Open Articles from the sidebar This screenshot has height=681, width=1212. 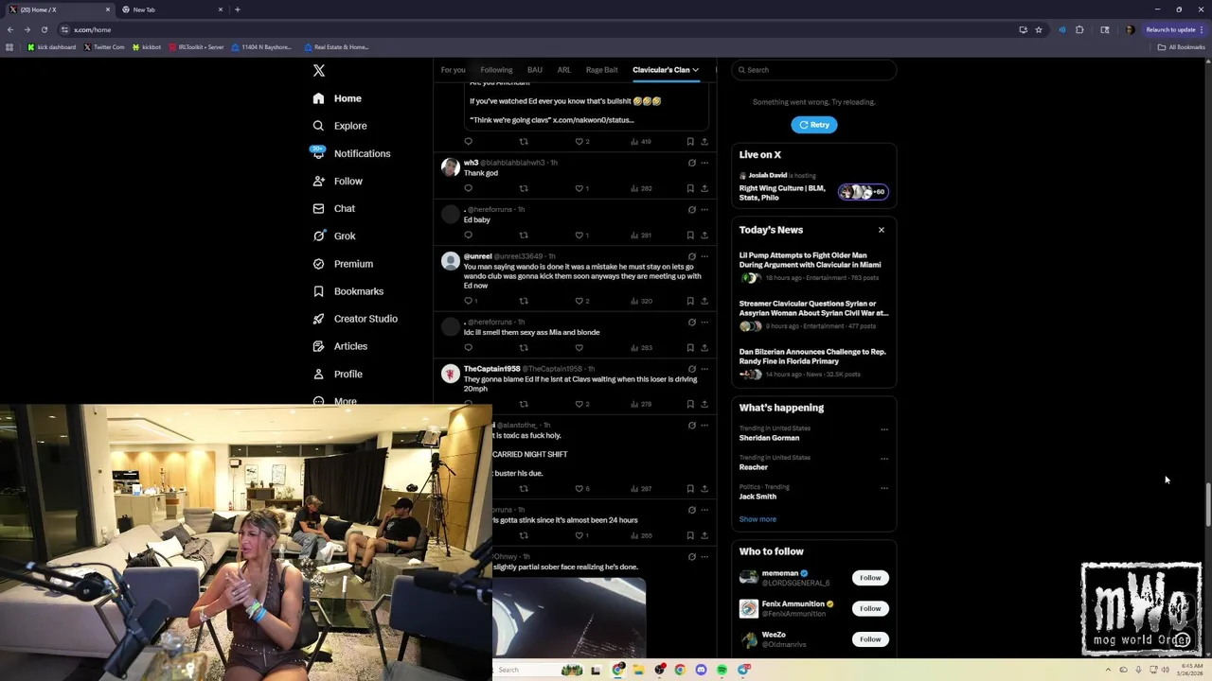click(340, 346)
